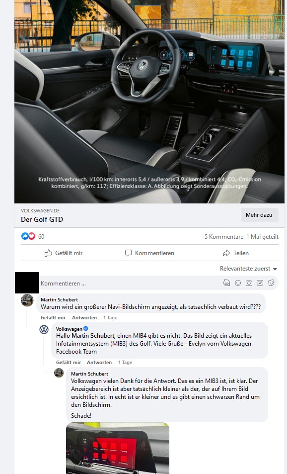The width and height of the screenshot is (287, 474).
Task: Click the Kommentieren action button
Action: pyautogui.click(x=149, y=253)
